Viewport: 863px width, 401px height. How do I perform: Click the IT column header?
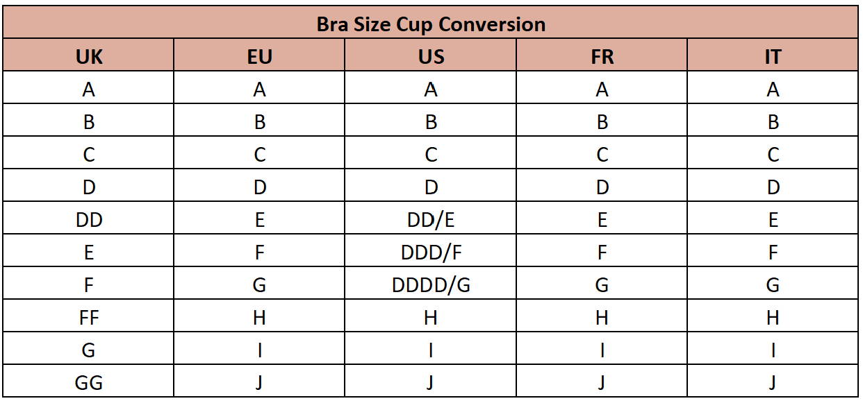(773, 56)
